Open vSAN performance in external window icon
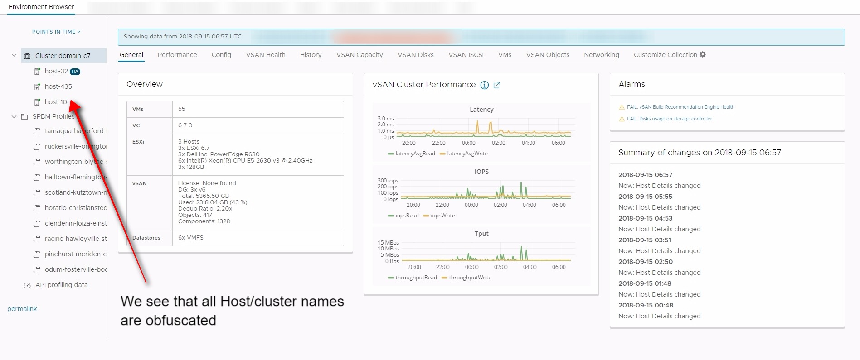 click(497, 85)
